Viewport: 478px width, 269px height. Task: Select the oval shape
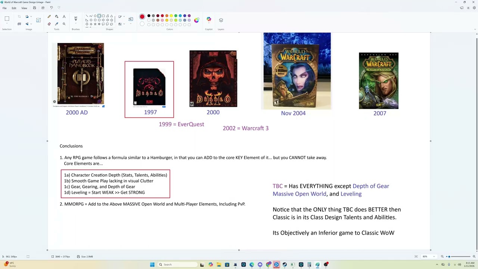point(95,16)
